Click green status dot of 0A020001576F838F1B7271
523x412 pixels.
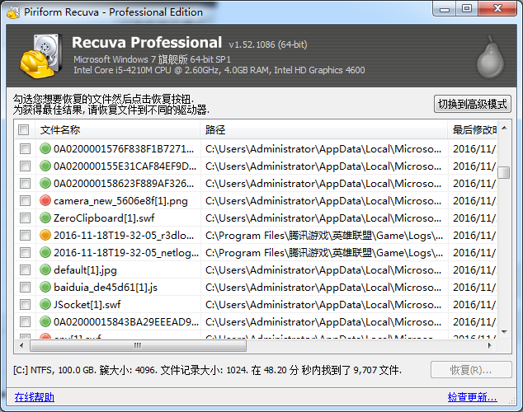(x=45, y=148)
